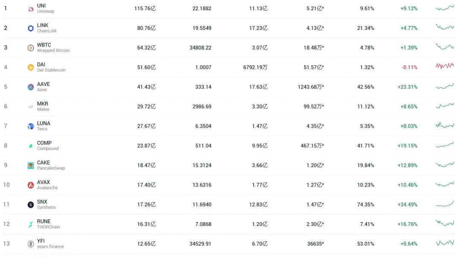Open the UNI token name link
461x258 pixels.
tap(41, 6)
